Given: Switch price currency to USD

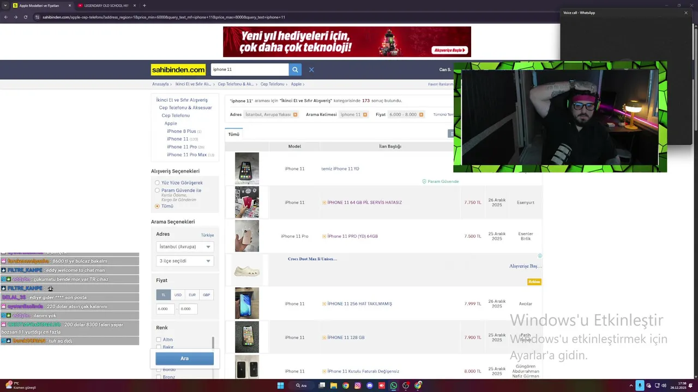Looking at the screenshot, I should click(x=178, y=295).
